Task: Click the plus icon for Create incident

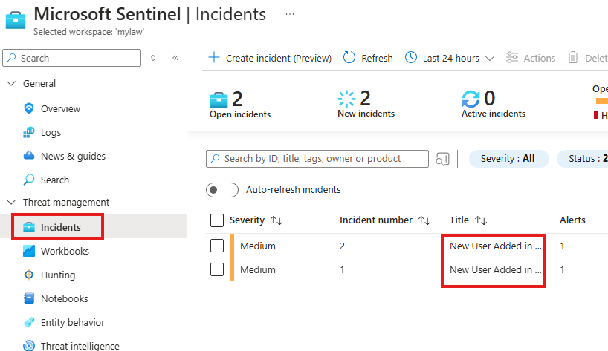Action: 213,58
